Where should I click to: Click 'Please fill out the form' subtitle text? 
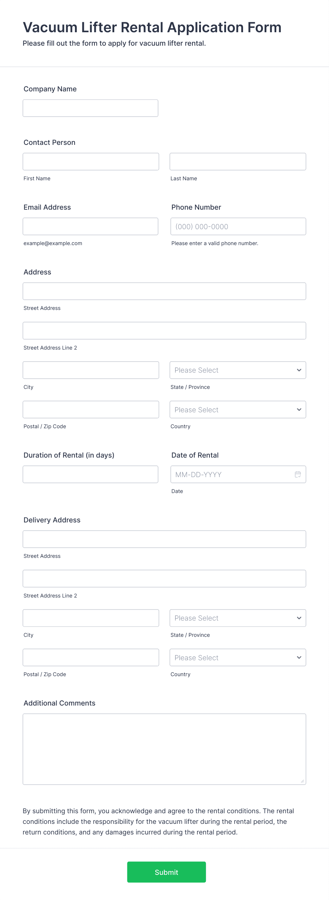pos(114,43)
